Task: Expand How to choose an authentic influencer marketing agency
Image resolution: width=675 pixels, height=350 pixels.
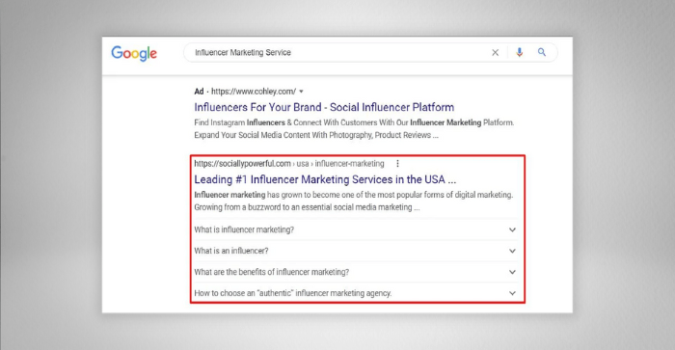Action: pos(355,293)
